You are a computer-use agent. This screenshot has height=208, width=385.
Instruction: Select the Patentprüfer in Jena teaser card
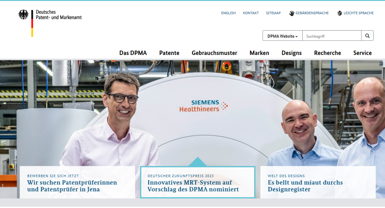pos(77,182)
